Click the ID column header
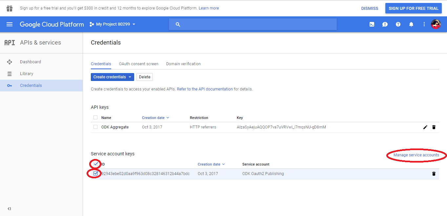The width and height of the screenshot is (447, 216). (x=103, y=164)
